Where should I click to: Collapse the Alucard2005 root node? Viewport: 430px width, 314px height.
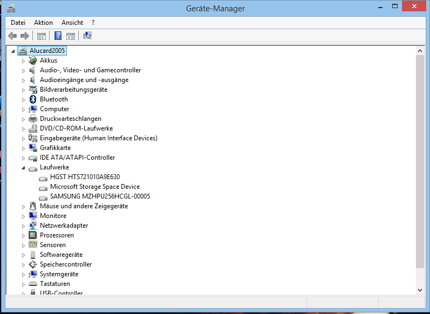13,51
